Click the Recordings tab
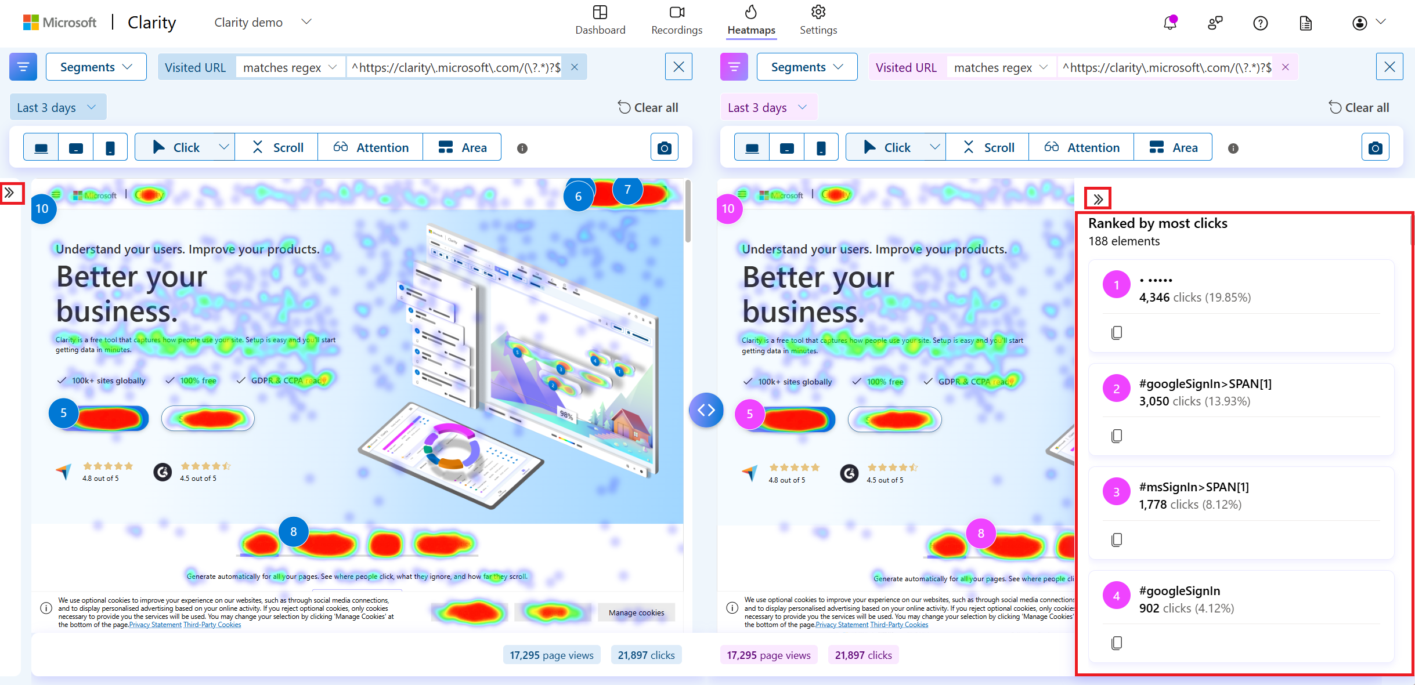This screenshot has width=1415, height=685. [676, 19]
